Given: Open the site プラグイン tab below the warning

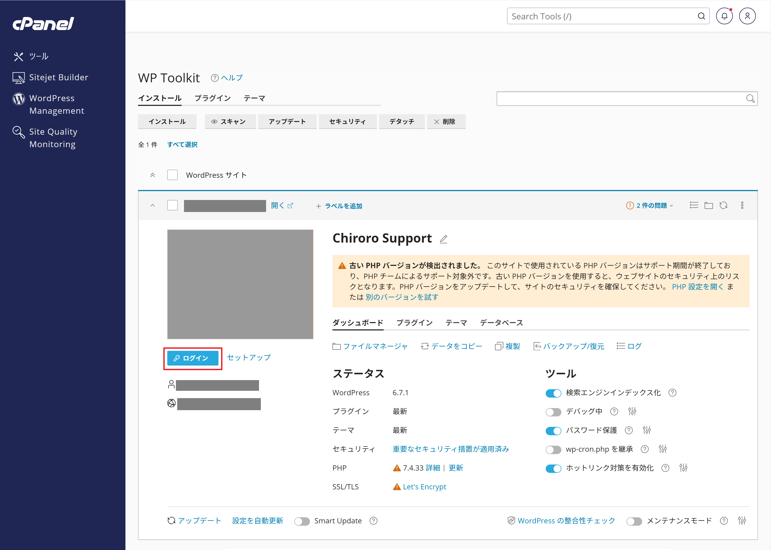Looking at the screenshot, I should point(414,322).
